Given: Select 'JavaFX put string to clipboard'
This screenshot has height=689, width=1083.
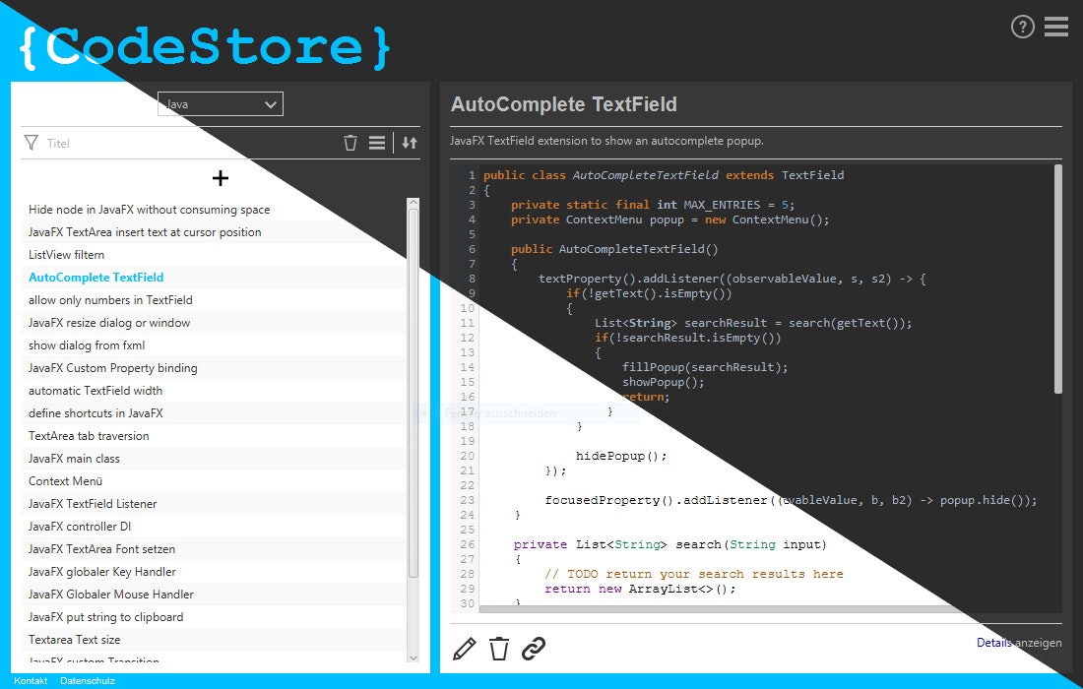Looking at the screenshot, I should [214, 617].
